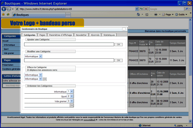193x128 pixels.
Task: Open the Vide grenier order number dropdown
Action: coord(70,101)
